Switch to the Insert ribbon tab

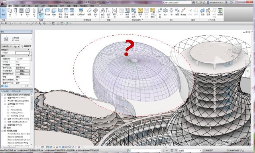[30, 6]
